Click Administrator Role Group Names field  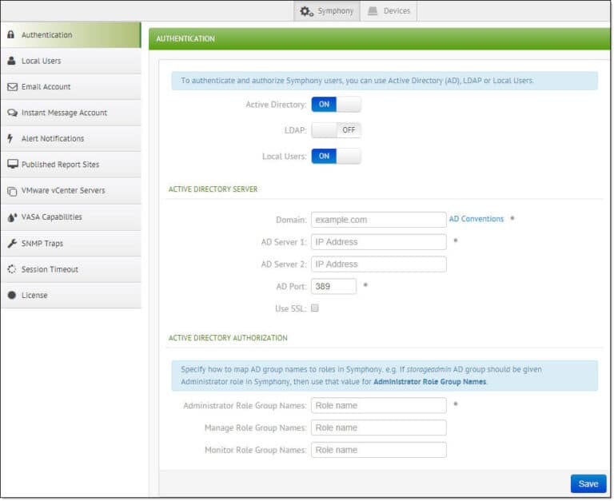(379, 405)
